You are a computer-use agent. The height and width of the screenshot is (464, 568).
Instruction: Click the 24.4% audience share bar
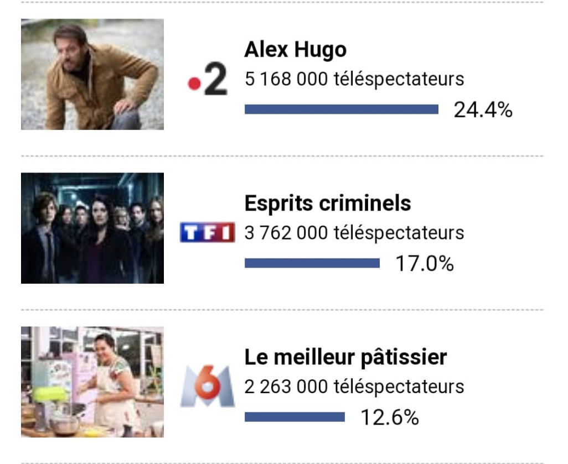pos(341,110)
